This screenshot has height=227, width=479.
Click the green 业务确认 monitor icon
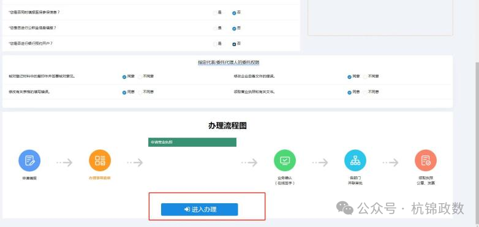pyautogui.click(x=285, y=160)
